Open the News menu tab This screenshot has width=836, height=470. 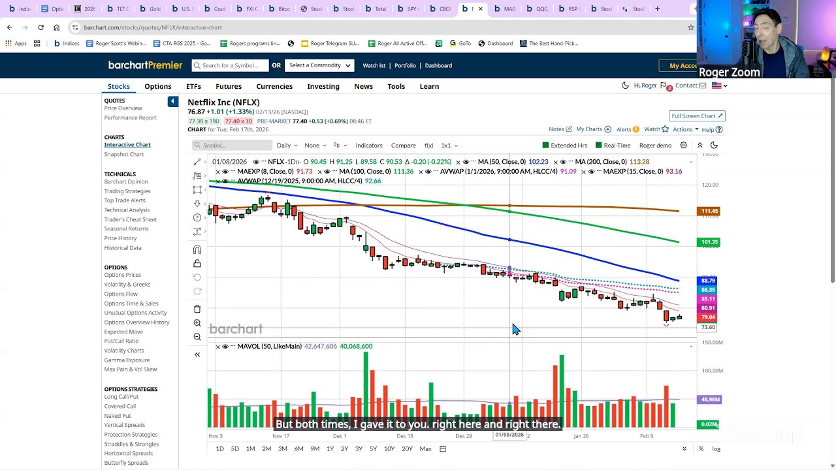(364, 86)
